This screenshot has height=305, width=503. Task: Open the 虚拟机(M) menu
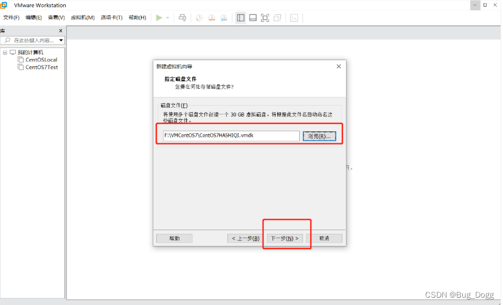(83, 18)
